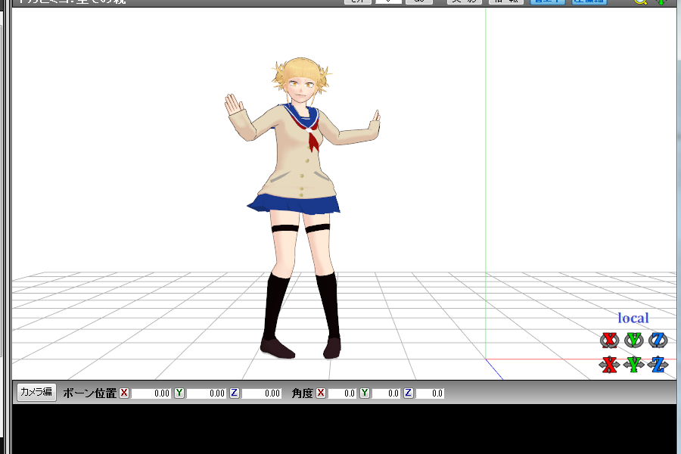Image resolution: width=681 pixels, height=454 pixels.
Task: Click the red X move axis icon
Action: 609,365
